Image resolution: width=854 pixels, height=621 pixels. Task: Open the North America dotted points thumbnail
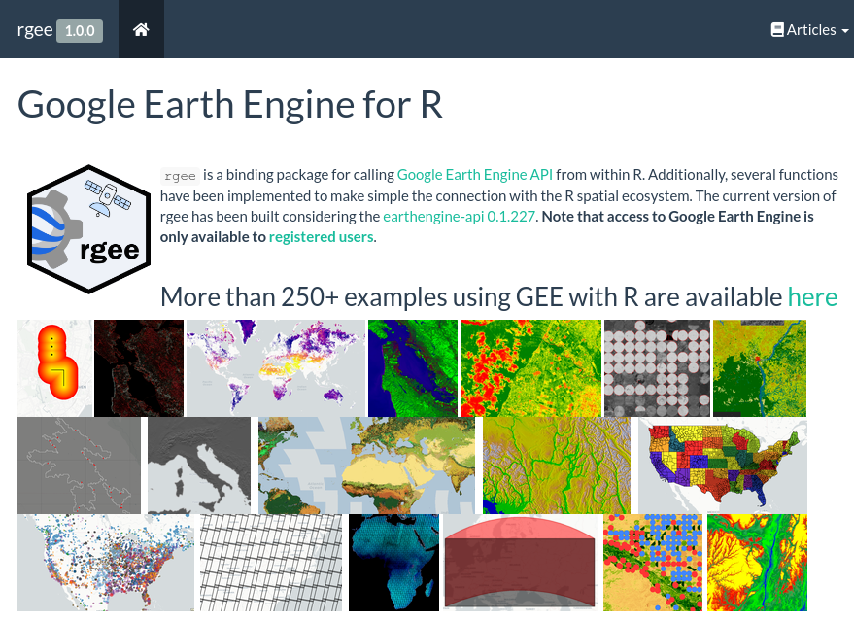click(x=106, y=563)
